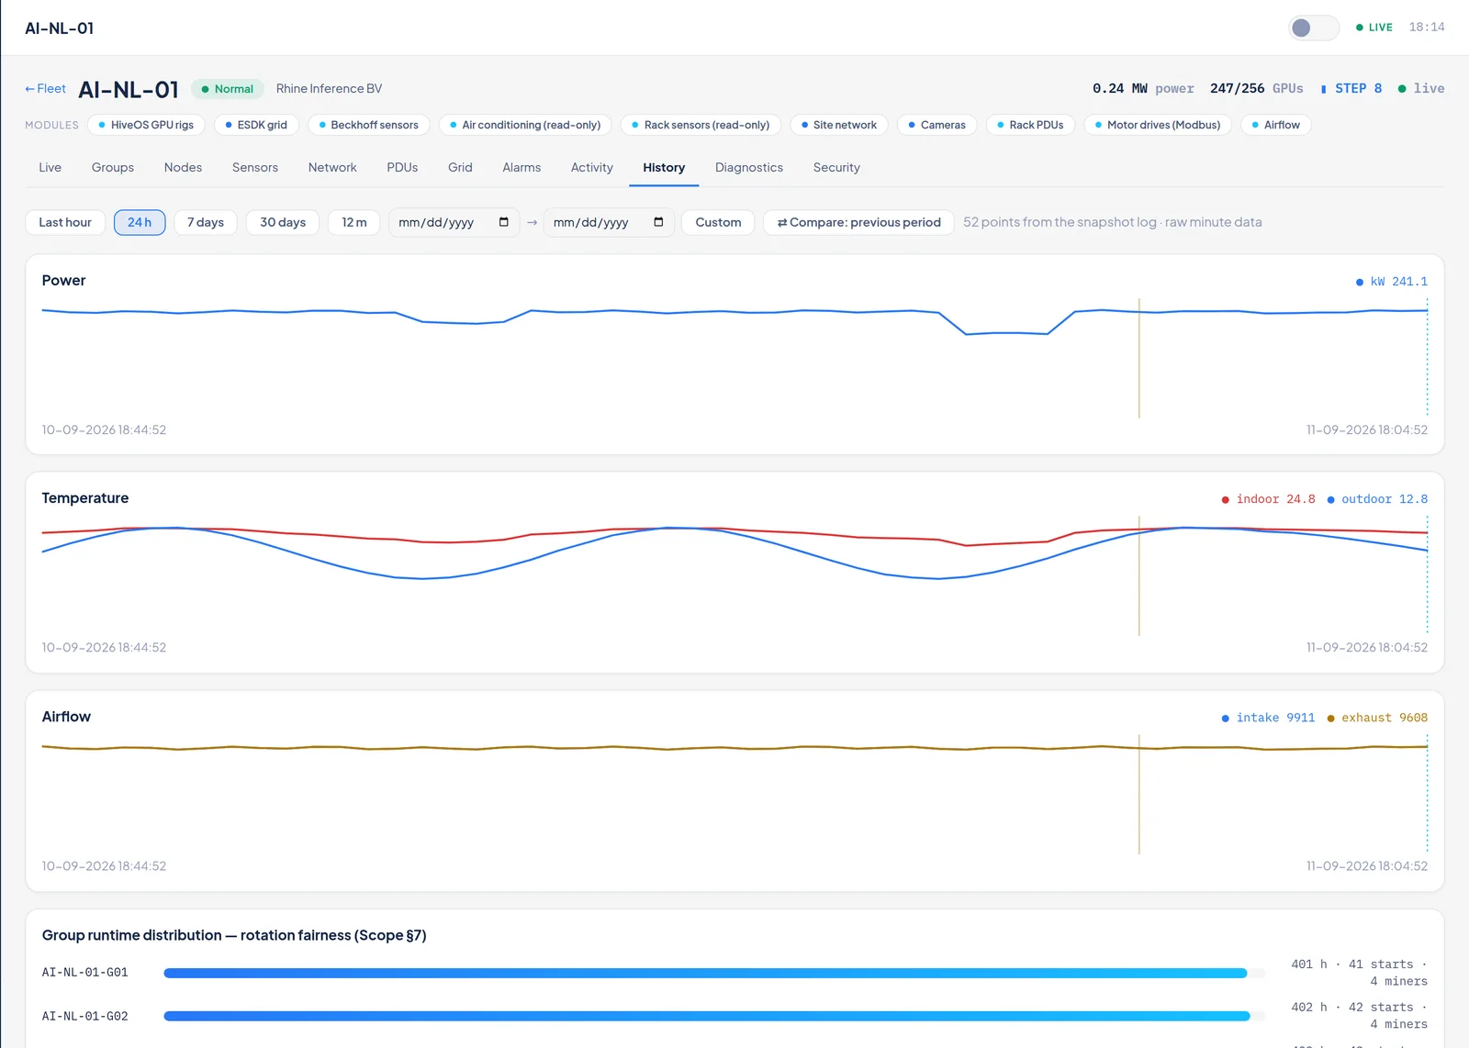Open the Nodes tab
The image size is (1469, 1048).
coord(183,168)
